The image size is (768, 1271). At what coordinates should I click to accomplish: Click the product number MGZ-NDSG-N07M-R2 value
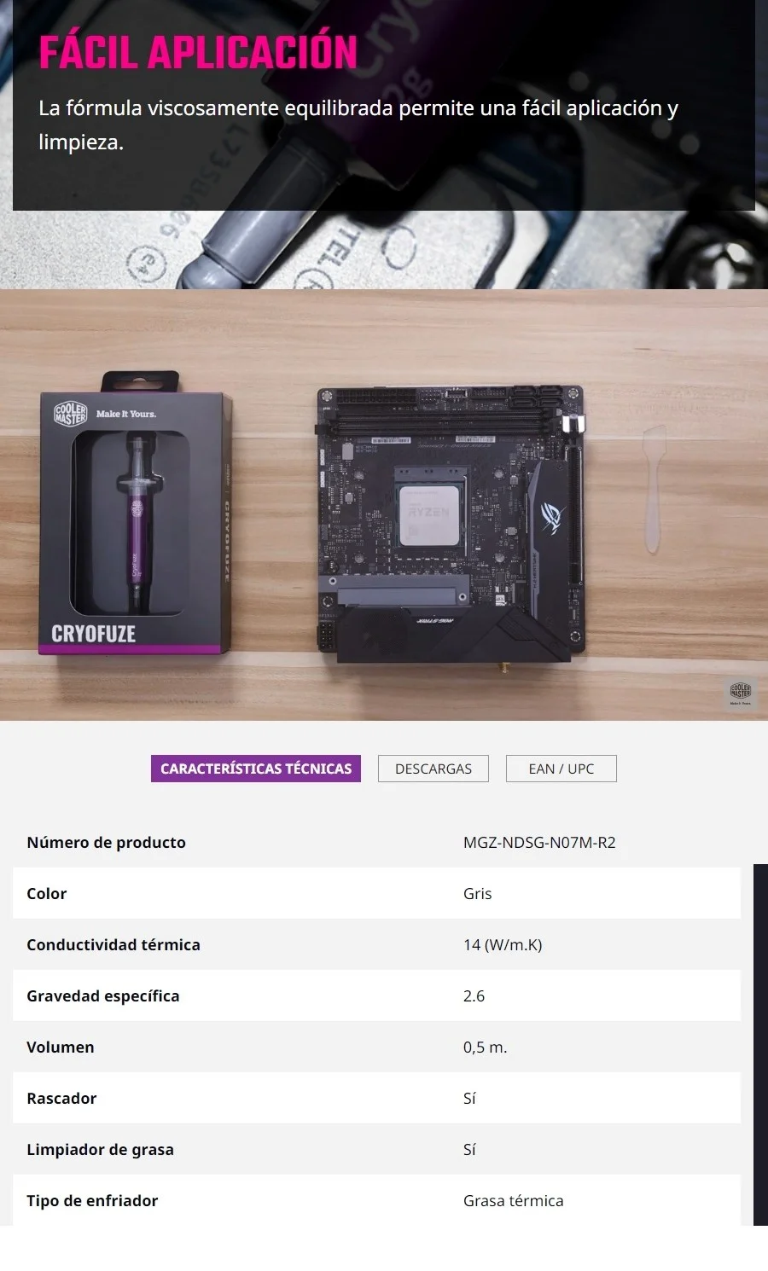click(x=539, y=842)
